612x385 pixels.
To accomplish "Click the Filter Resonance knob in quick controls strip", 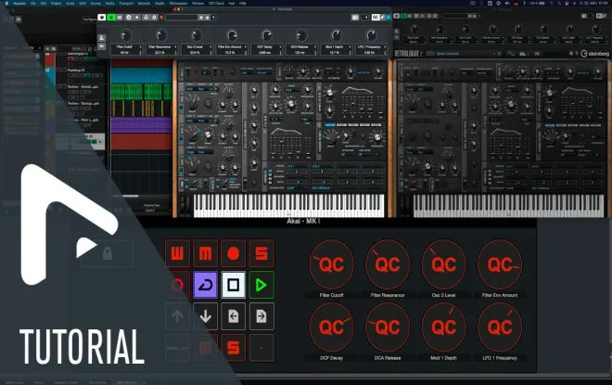I will click(x=161, y=35).
